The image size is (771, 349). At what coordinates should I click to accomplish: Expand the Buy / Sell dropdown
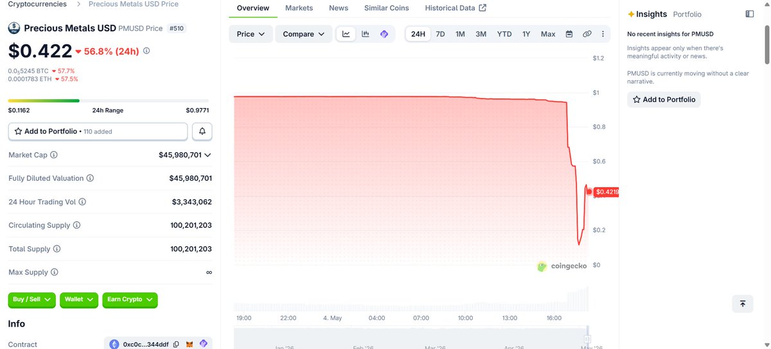32,300
